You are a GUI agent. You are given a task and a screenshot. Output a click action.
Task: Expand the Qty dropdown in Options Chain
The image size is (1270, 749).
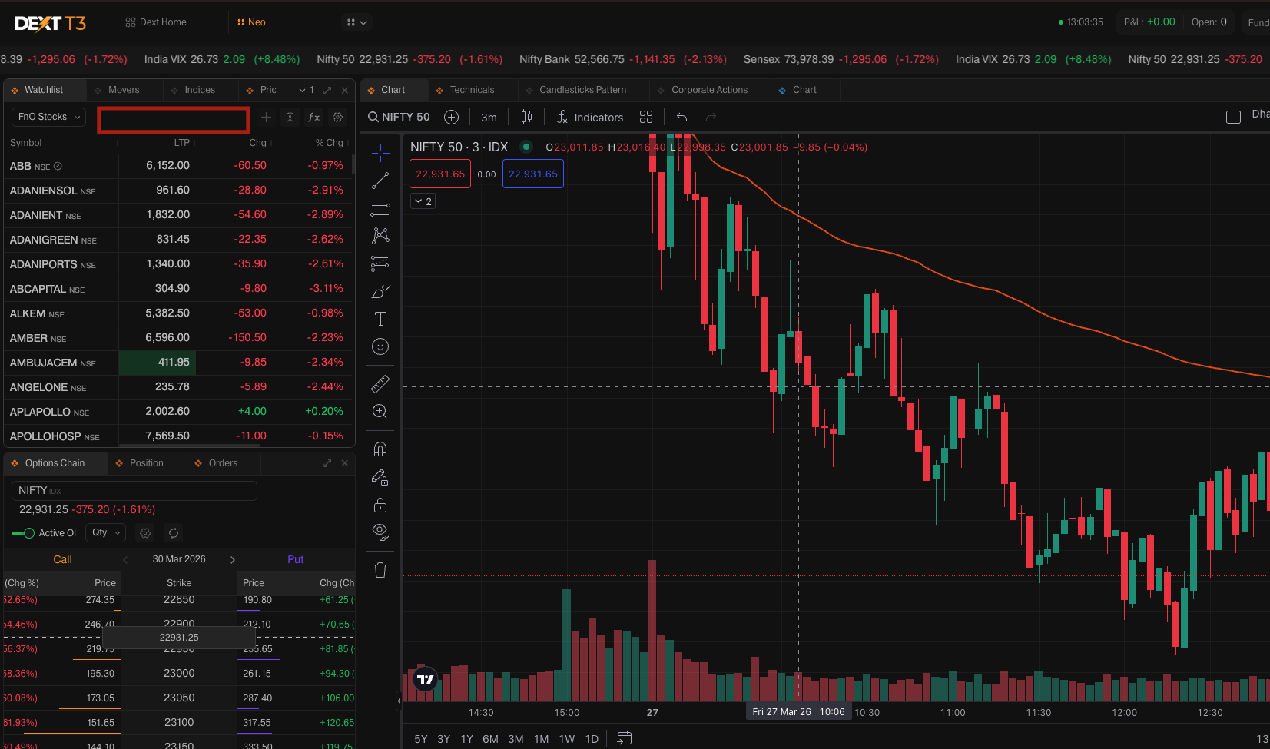[x=106, y=532]
